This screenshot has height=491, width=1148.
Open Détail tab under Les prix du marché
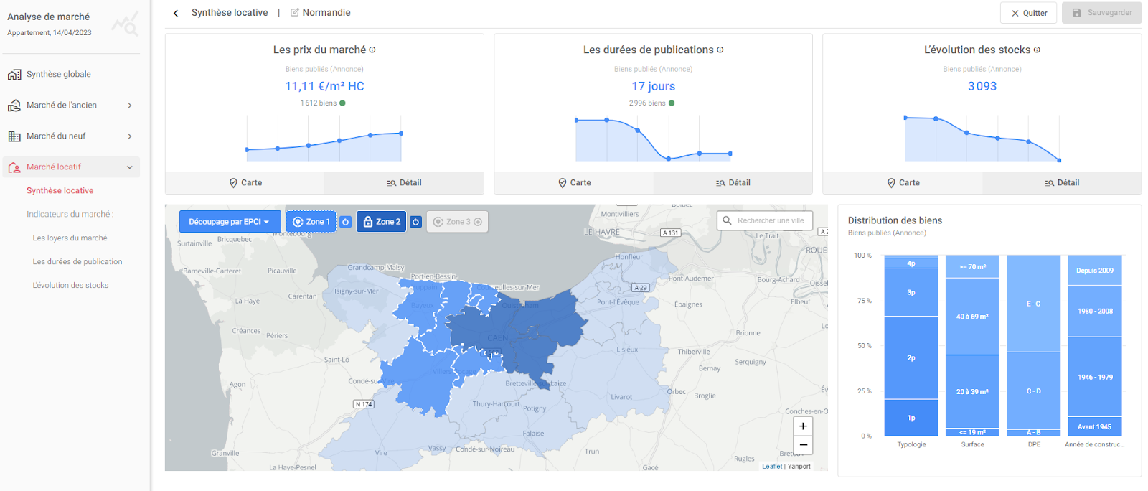[404, 183]
